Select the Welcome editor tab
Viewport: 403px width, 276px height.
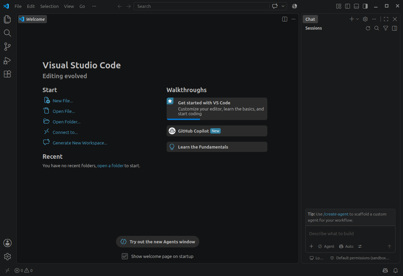32,19
